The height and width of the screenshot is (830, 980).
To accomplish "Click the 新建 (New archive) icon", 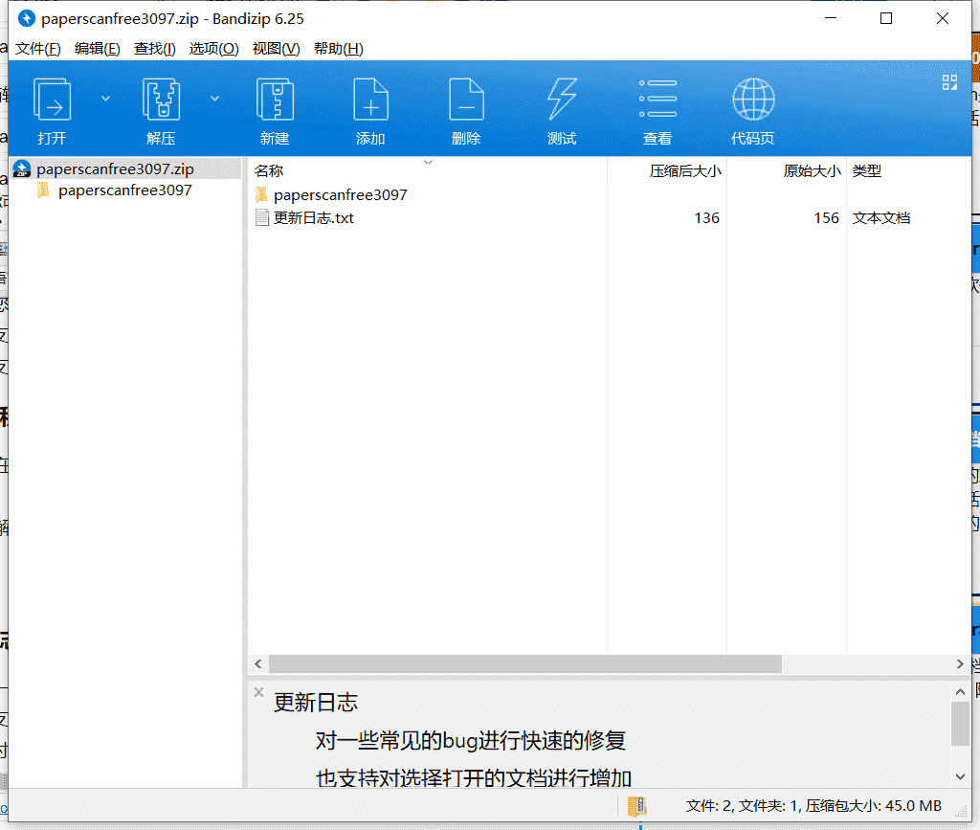I will pos(275,100).
